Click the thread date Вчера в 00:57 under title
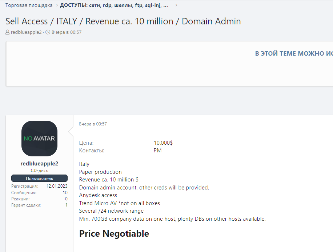This screenshot has width=333, height=252. click(67, 32)
